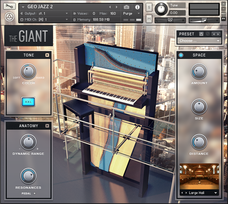Go to previous instrument with the left arrow
The image size is (228, 204).
110,7
